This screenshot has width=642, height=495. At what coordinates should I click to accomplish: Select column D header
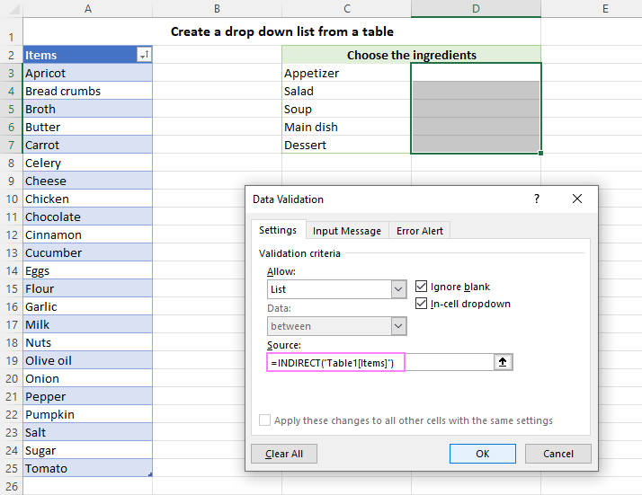pos(476,9)
